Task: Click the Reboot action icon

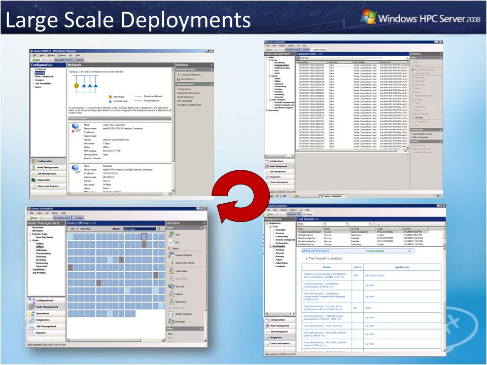Action: click(171, 294)
